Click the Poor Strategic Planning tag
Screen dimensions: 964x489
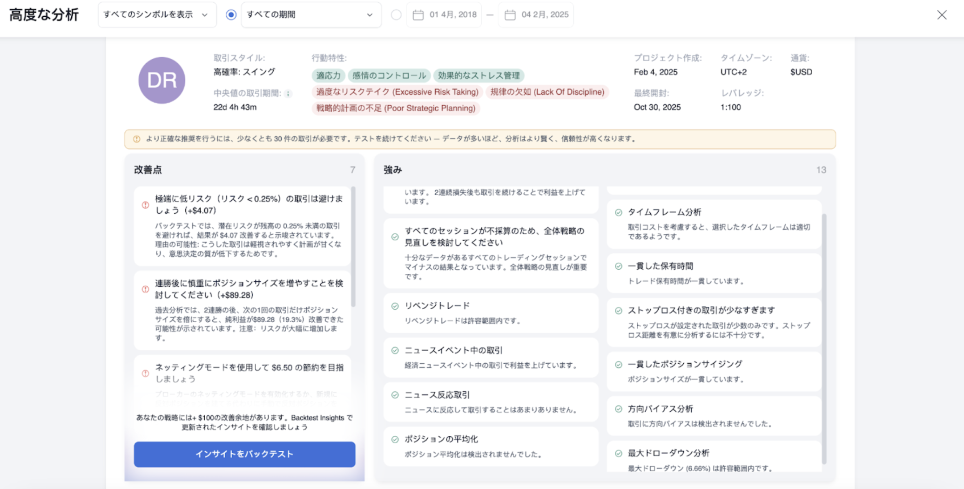point(396,108)
